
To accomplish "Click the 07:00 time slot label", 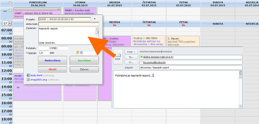I will (x=6, y=30).
